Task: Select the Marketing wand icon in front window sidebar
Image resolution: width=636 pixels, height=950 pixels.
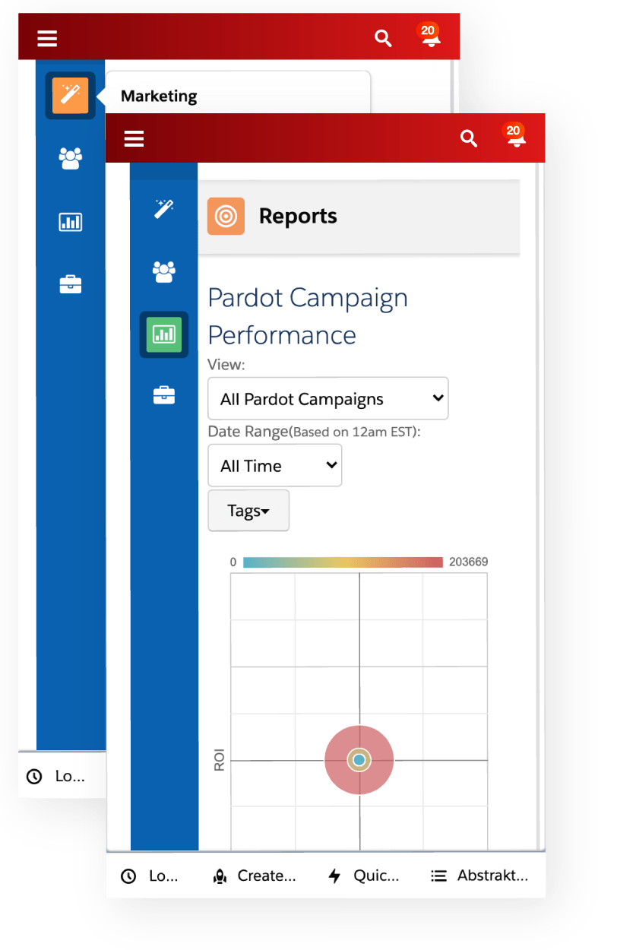Action: [164, 208]
